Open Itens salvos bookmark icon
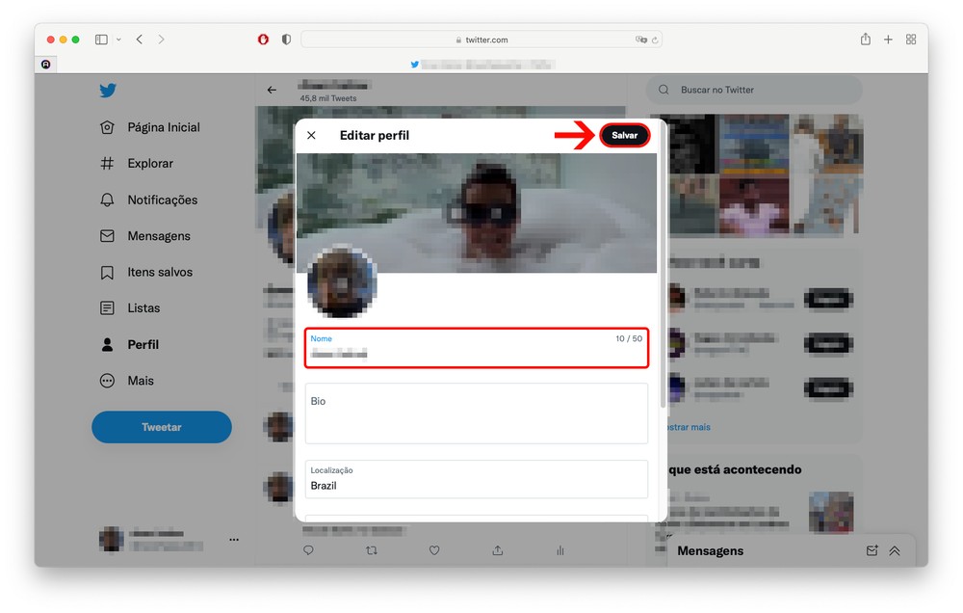Image resolution: width=963 pixels, height=613 pixels. click(108, 273)
